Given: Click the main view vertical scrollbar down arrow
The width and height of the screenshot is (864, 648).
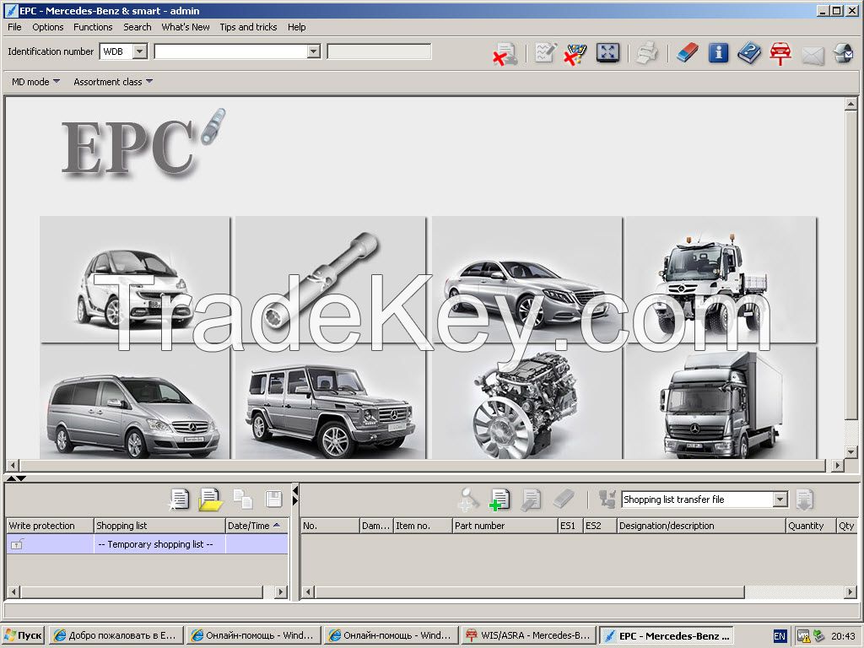Looking at the screenshot, I should pyautogui.click(x=850, y=452).
